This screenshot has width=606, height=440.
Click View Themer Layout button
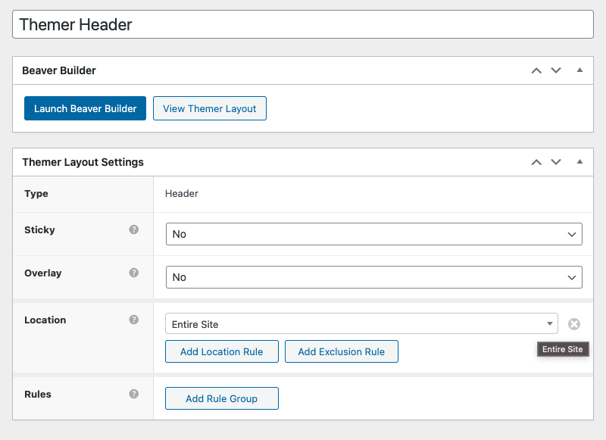(x=210, y=108)
